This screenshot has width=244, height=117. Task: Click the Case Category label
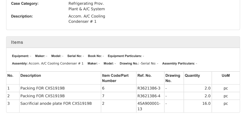(x=25, y=4)
